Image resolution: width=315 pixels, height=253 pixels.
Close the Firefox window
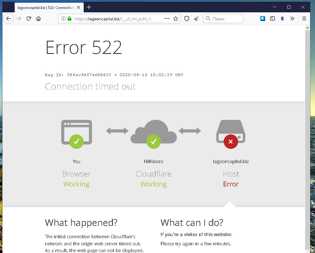point(303,7)
